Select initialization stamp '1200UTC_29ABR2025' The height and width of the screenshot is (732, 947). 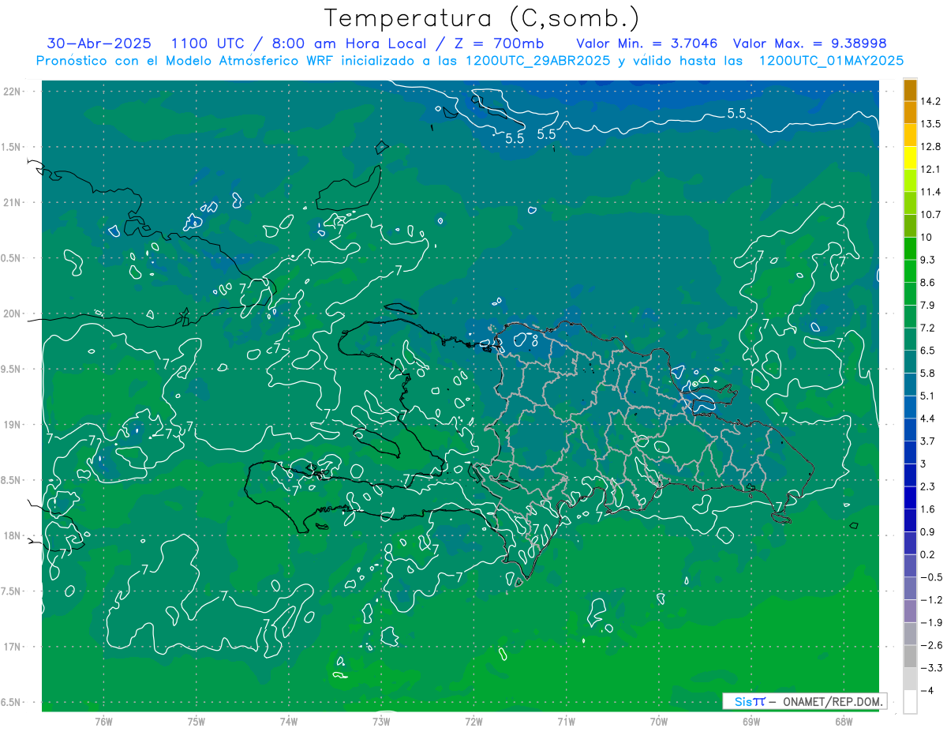point(537,61)
